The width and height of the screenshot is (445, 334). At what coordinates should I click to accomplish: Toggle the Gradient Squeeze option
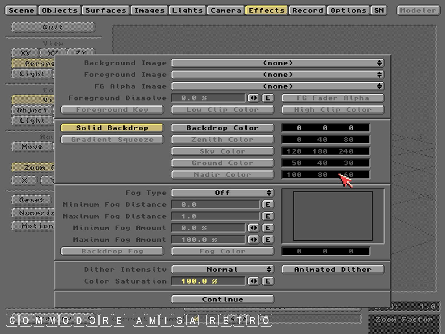[x=112, y=140]
